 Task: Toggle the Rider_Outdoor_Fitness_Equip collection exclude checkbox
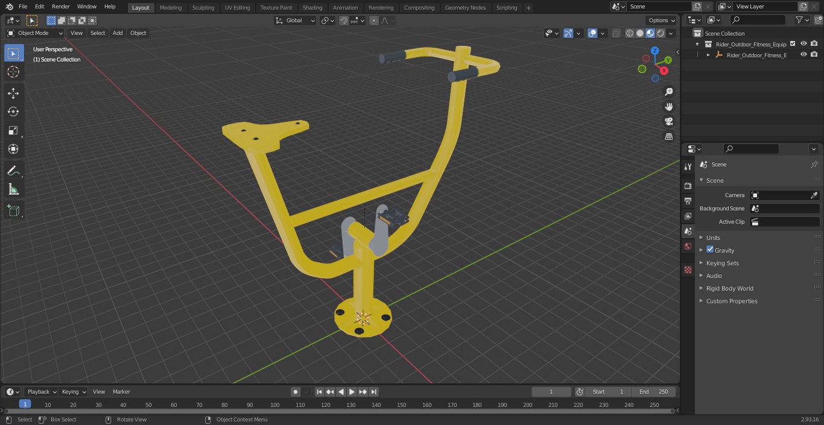point(793,43)
